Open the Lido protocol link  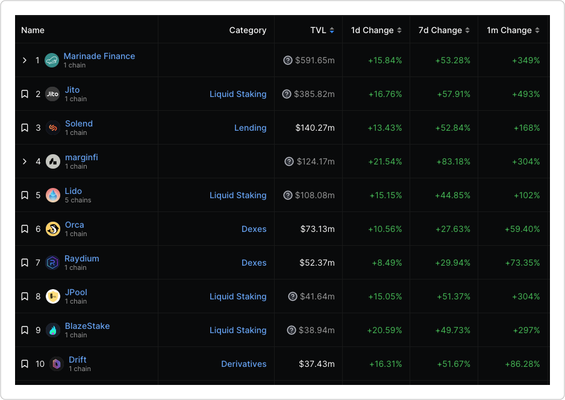73,191
